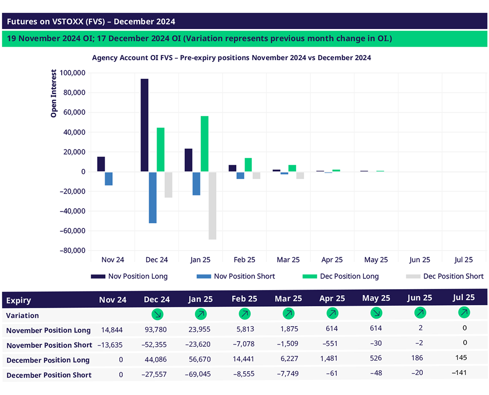Select the Jan 25 column header in table

click(201, 299)
